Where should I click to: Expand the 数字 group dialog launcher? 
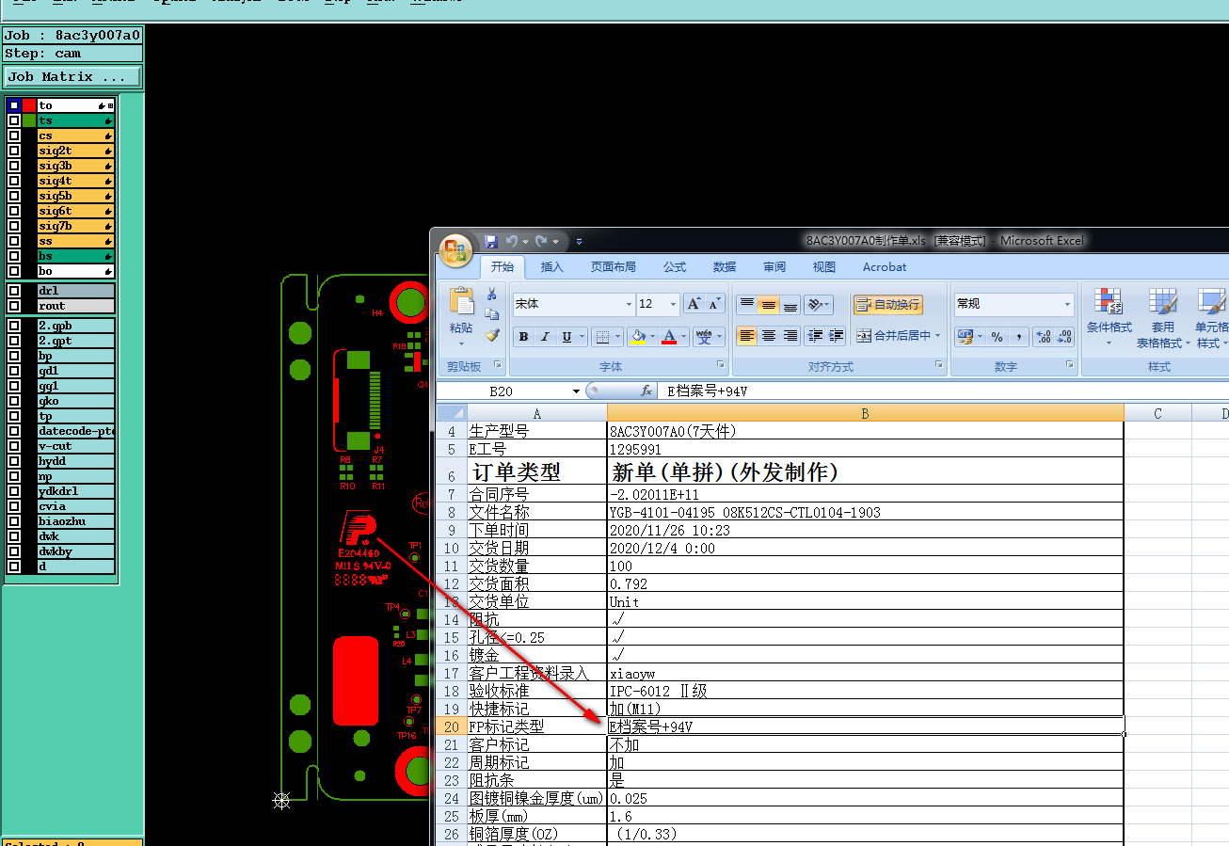pyautogui.click(x=1070, y=364)
